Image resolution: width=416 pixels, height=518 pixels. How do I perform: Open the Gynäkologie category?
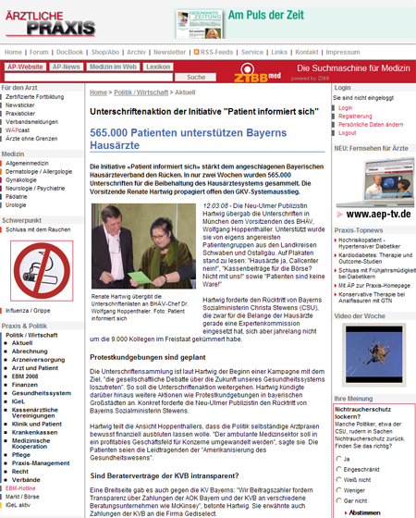[x=21, y=180]
